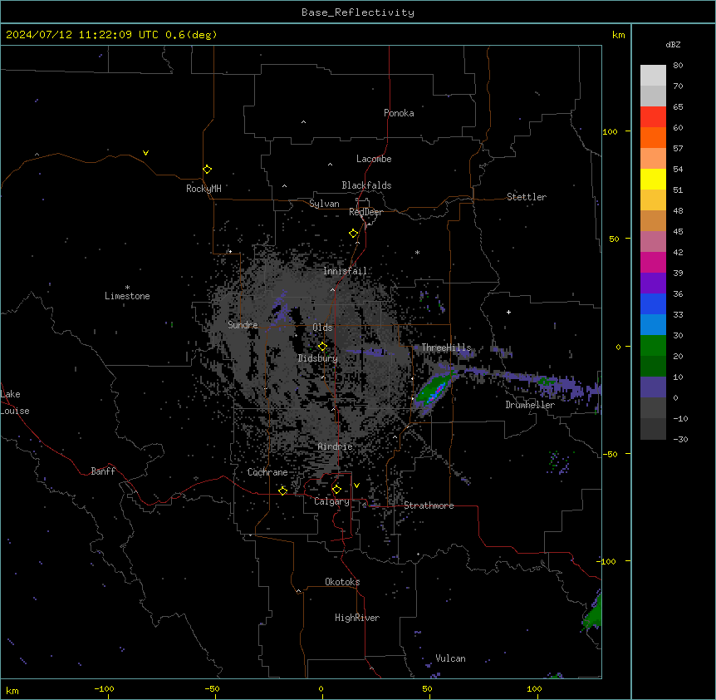Click the white plus marker north of Drumheller

508,312
